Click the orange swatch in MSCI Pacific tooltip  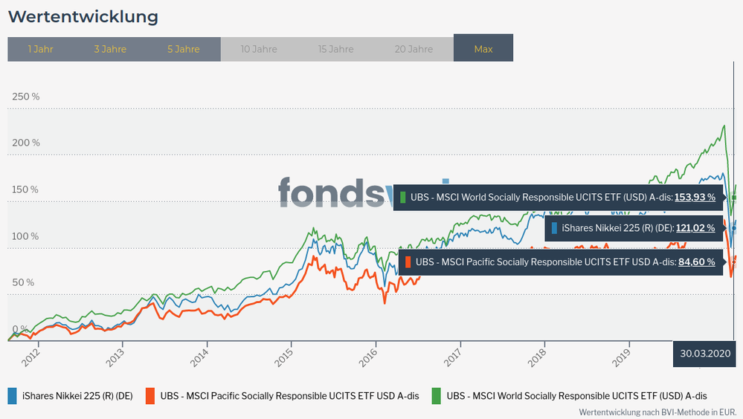coord(408,262)
